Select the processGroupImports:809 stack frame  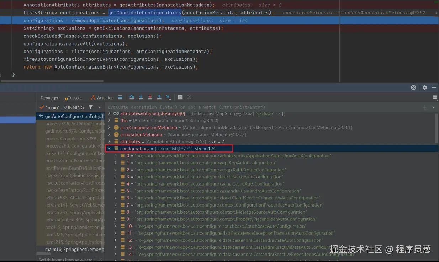click(70, 139)
